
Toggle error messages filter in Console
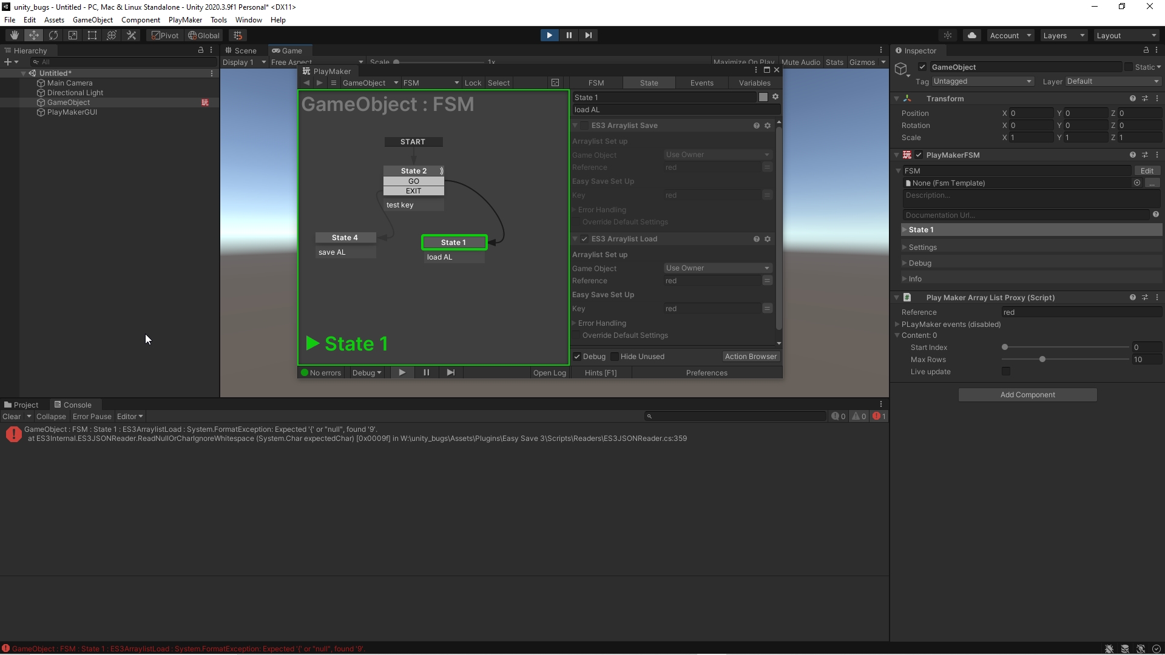coord(879,417)
